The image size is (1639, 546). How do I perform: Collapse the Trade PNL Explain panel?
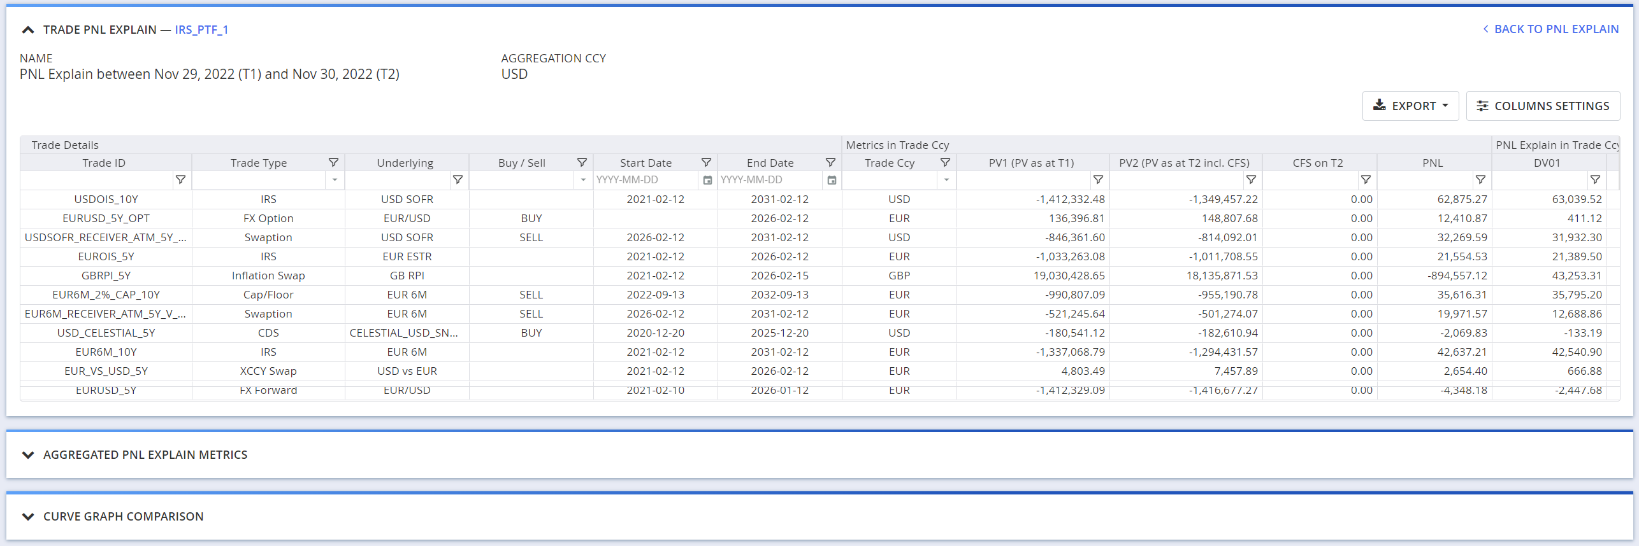click(x=28, y=30)
